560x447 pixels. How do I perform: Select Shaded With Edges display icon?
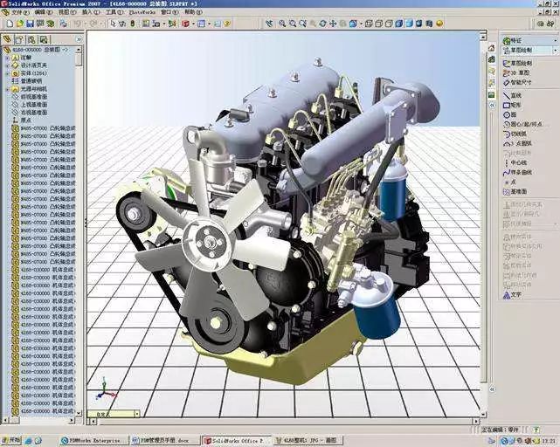(399, 24)
